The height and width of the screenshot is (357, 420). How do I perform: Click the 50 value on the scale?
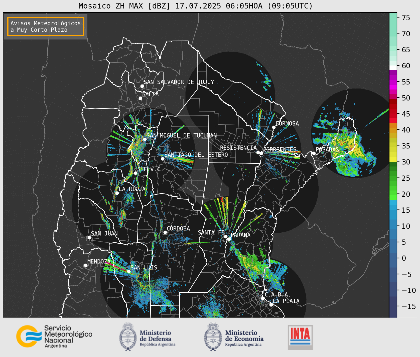pyautogui.click(x=406, y=98)
